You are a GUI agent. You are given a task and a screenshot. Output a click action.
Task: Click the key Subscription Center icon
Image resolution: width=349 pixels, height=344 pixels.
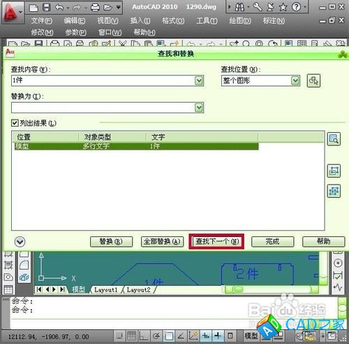pyautogui.click(x=258, y=7)
